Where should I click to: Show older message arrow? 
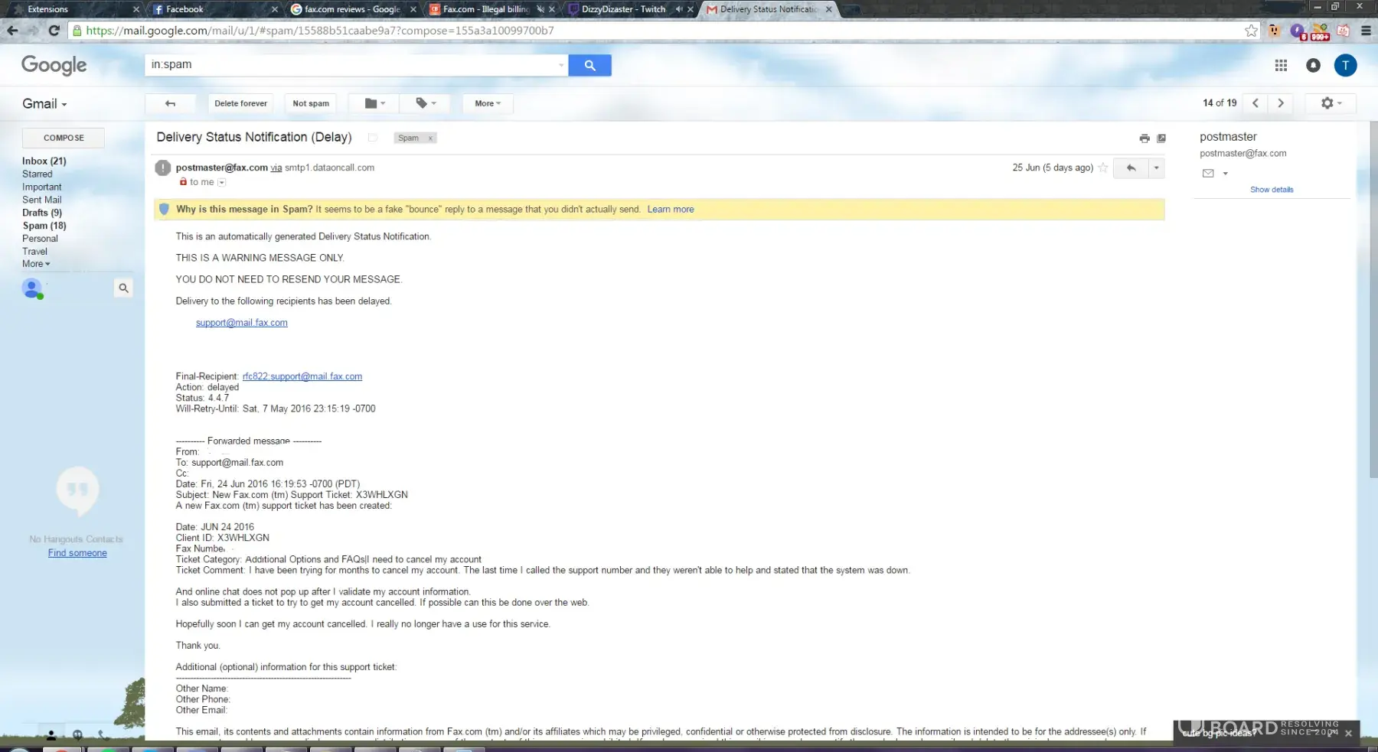[1281, 103]
